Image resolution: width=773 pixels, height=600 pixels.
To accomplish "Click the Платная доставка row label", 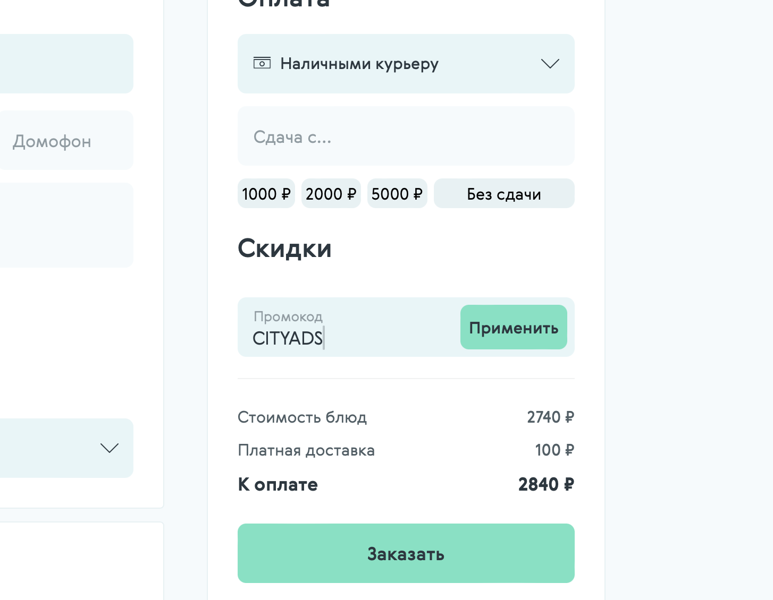I will 306,450.
